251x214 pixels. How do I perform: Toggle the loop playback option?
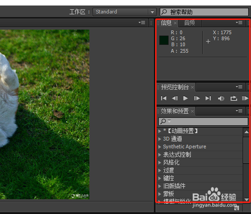(x=234, y=98)
